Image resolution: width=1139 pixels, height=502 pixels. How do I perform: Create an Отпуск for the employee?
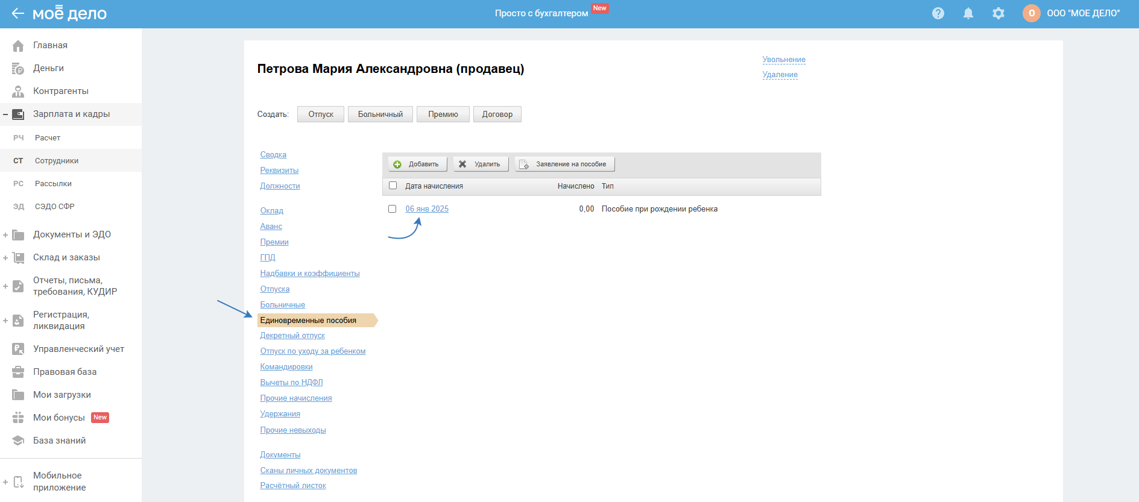321,115
